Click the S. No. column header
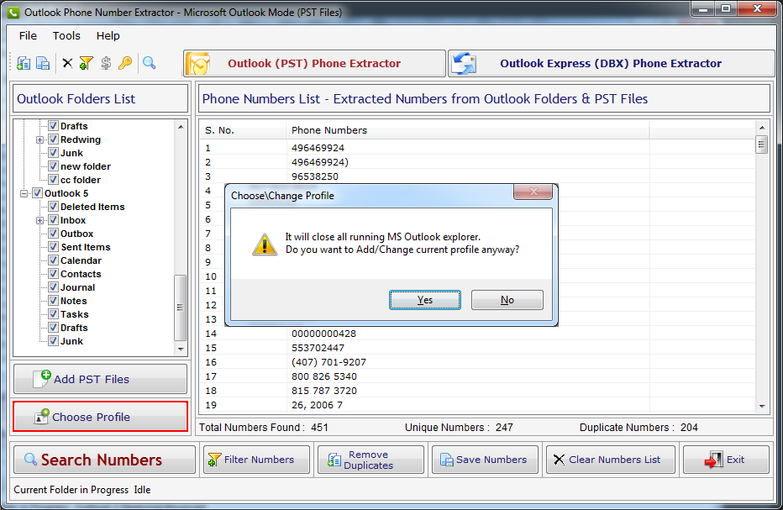The image size is (783, 510). tap(243, 130)
